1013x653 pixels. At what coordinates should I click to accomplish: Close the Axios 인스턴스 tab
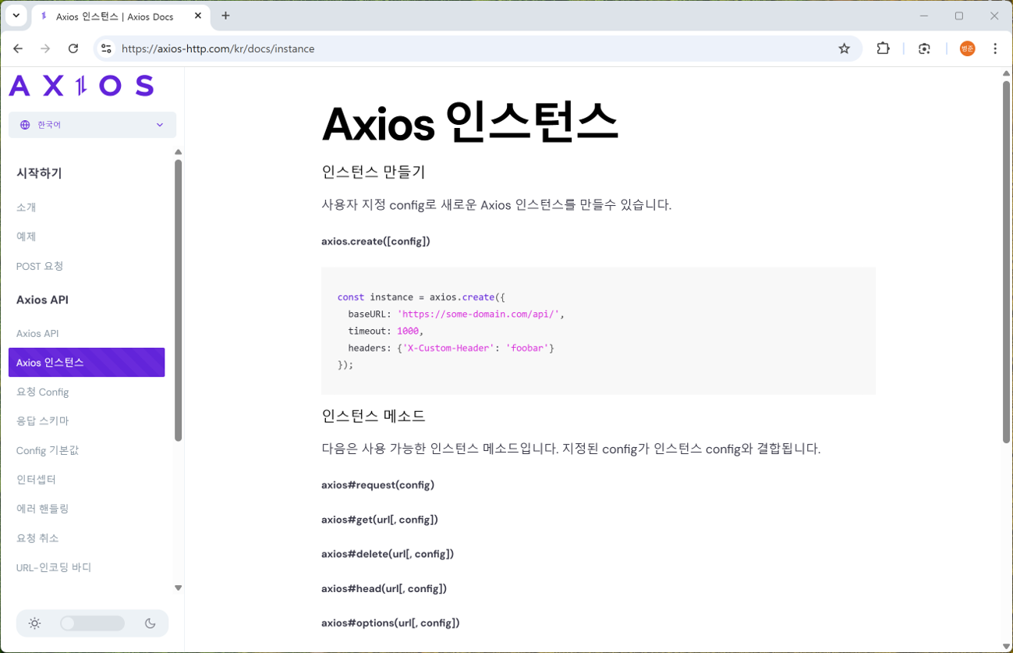198,16
